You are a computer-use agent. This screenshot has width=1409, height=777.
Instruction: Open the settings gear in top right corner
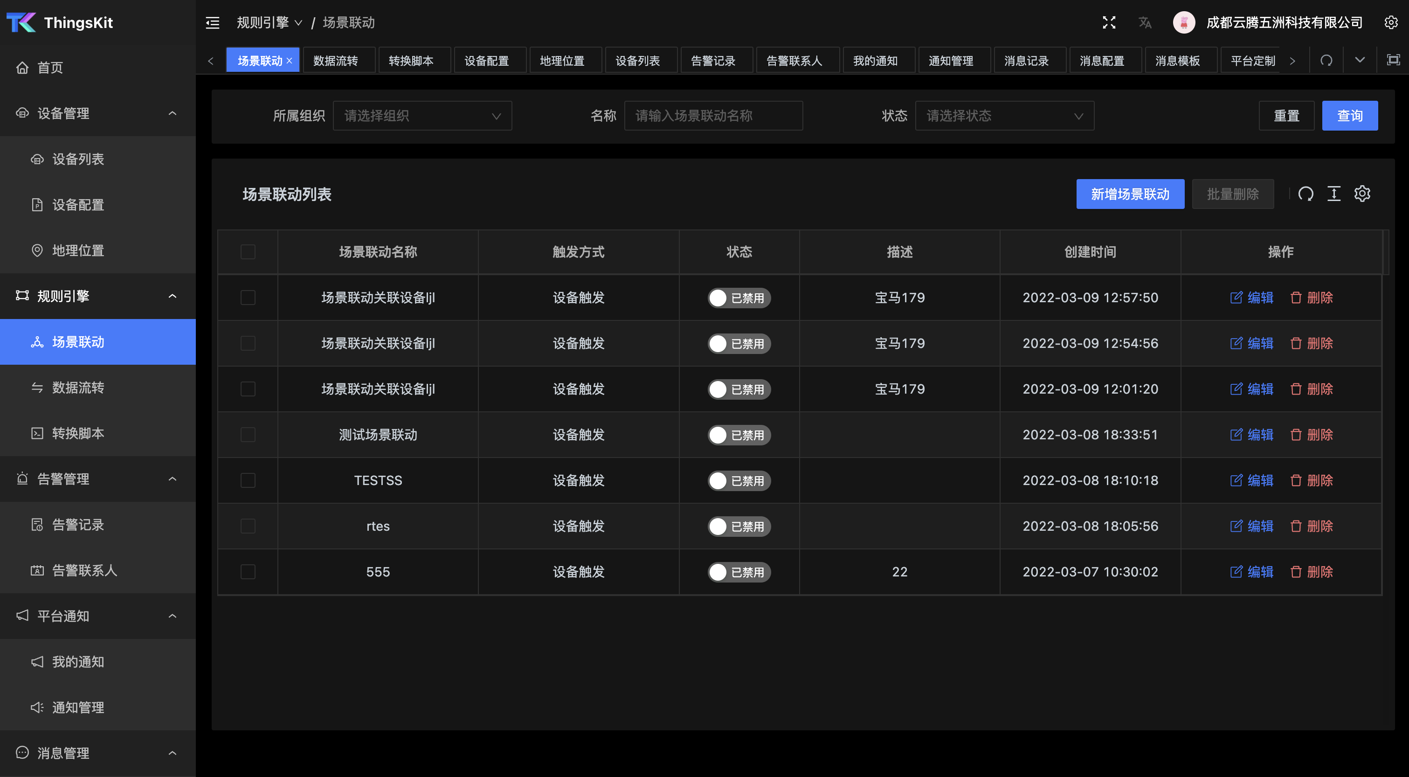tap(1391, 22)
